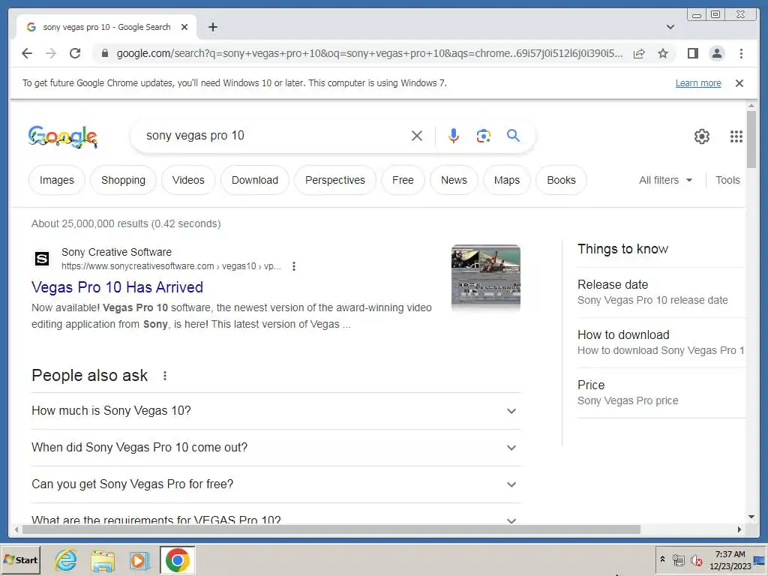Open the All filters dropdown
768x576 pixels.
(x=666, y=180)
